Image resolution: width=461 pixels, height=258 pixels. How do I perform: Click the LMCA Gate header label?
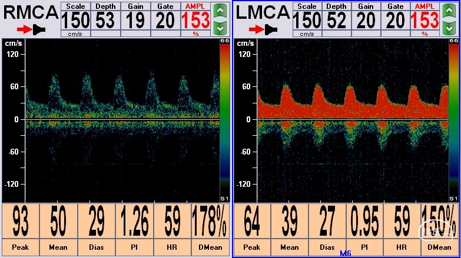tap(396, 6)
